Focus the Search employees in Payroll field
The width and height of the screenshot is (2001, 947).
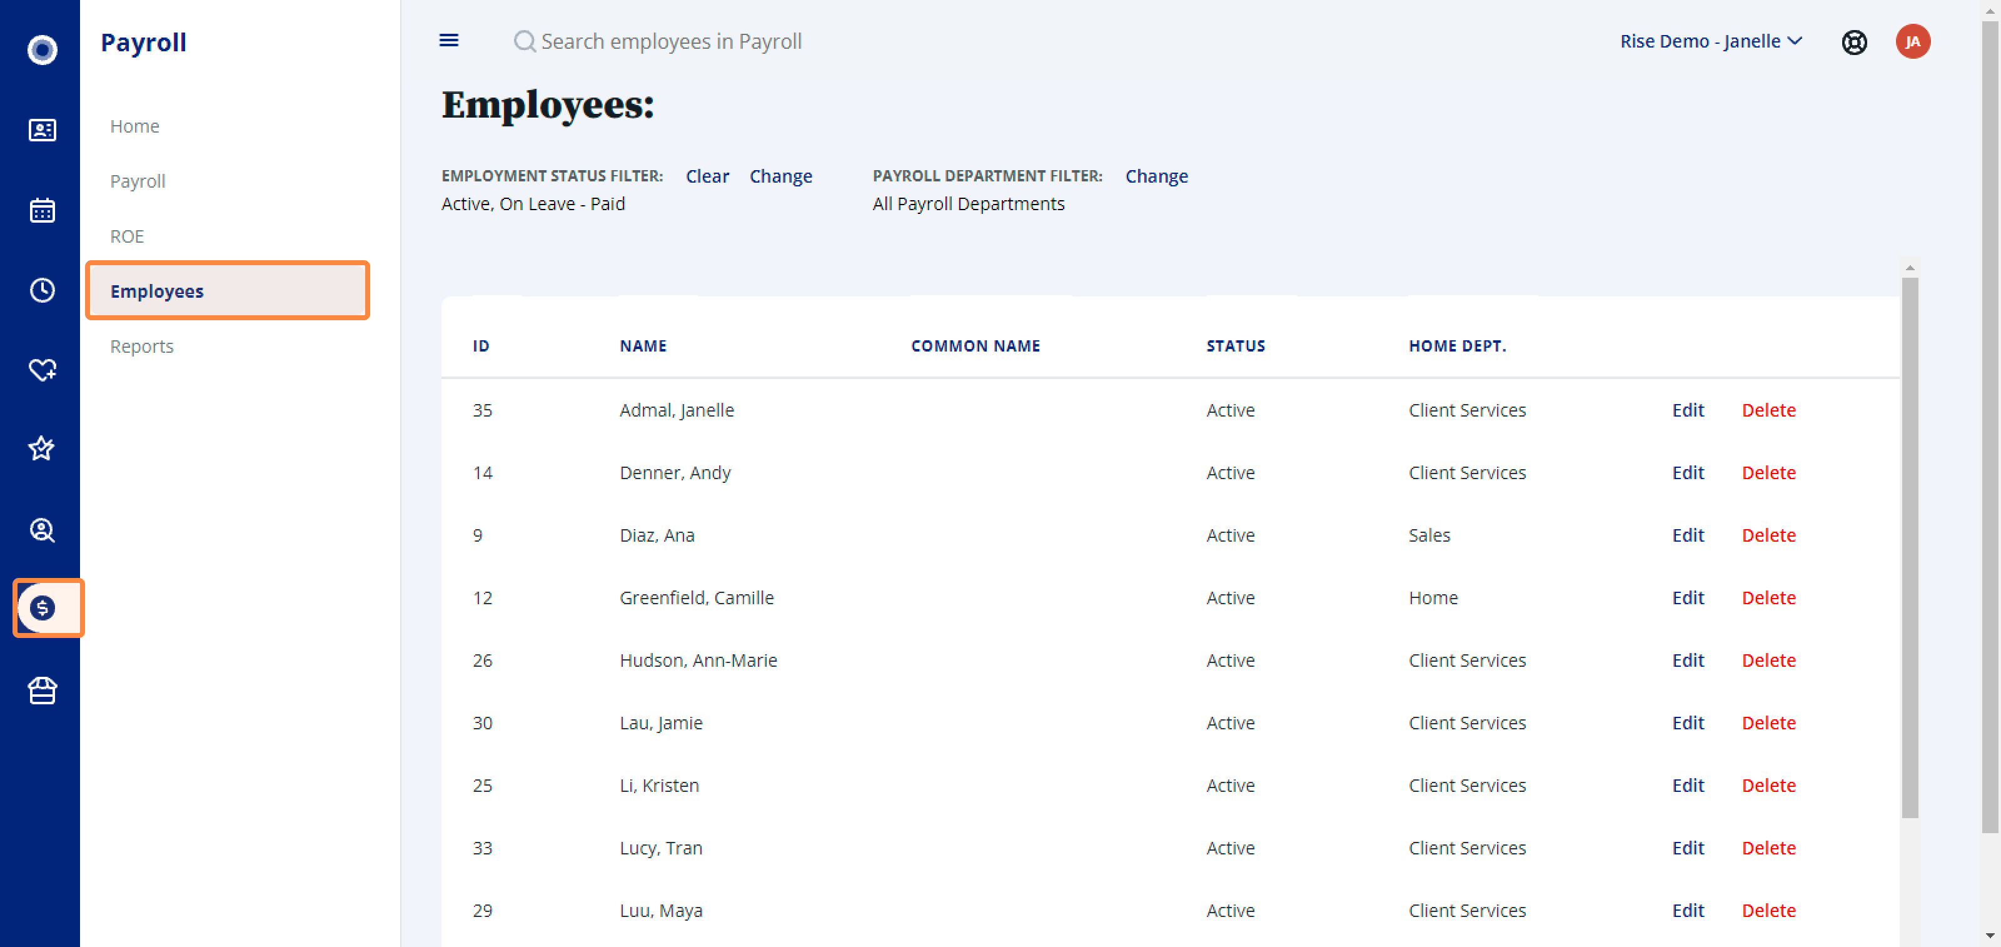671,41
